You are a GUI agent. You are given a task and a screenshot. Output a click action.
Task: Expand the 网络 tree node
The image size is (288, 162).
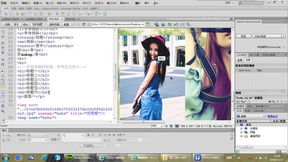coord(241,132)
